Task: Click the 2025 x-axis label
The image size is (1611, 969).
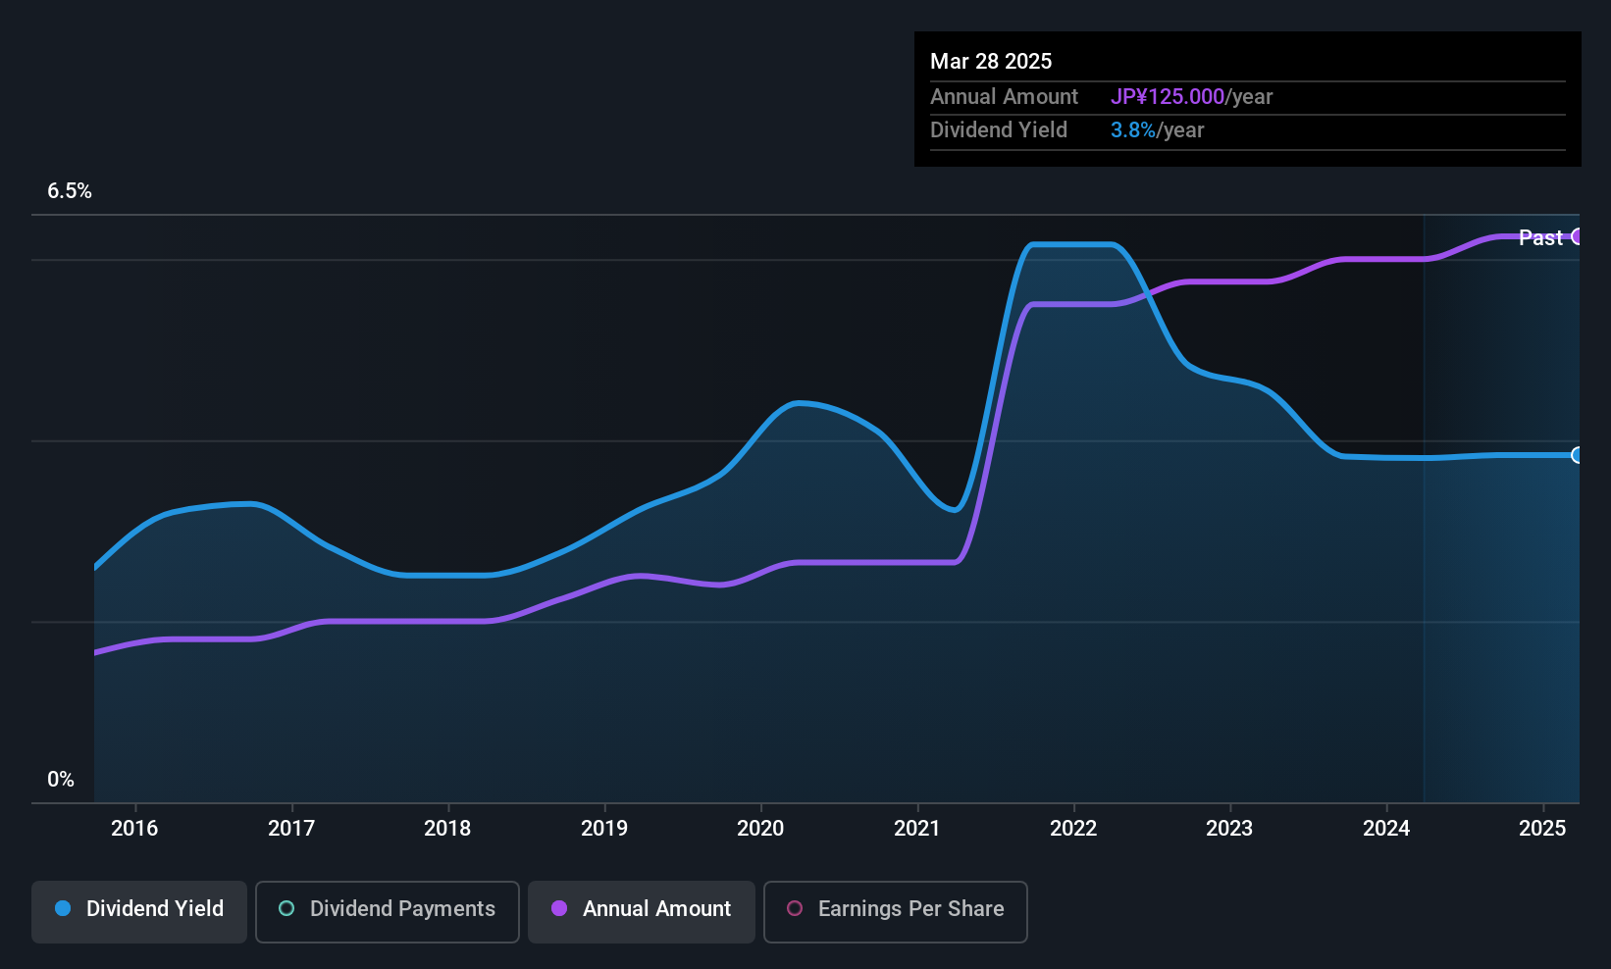Action: pos(1542,828)
